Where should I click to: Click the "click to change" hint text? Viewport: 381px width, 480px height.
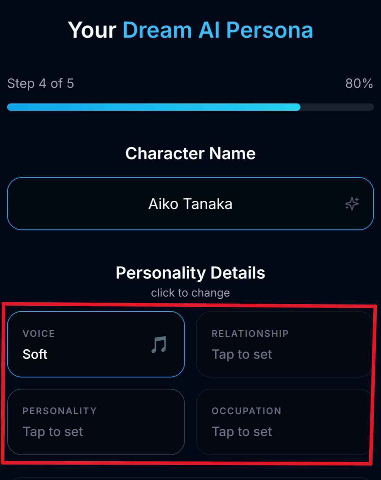point(190,293)
